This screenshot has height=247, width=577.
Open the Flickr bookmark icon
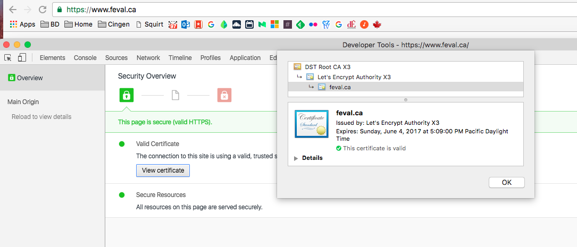(313, 24)
